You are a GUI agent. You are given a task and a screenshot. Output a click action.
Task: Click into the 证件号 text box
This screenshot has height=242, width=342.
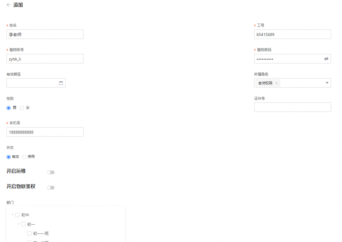tap(292, 107)
